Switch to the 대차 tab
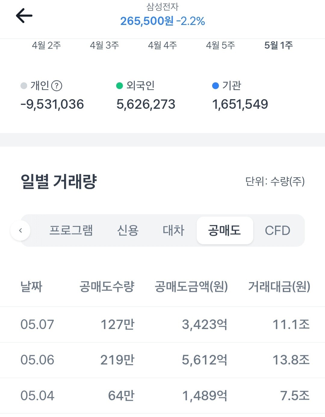Screen dimensions: 325x417 point(173,230)
